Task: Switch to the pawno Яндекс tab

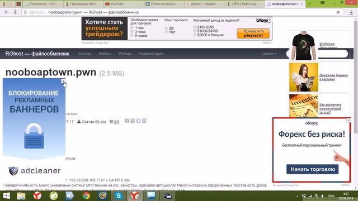Action: [205, 4]
